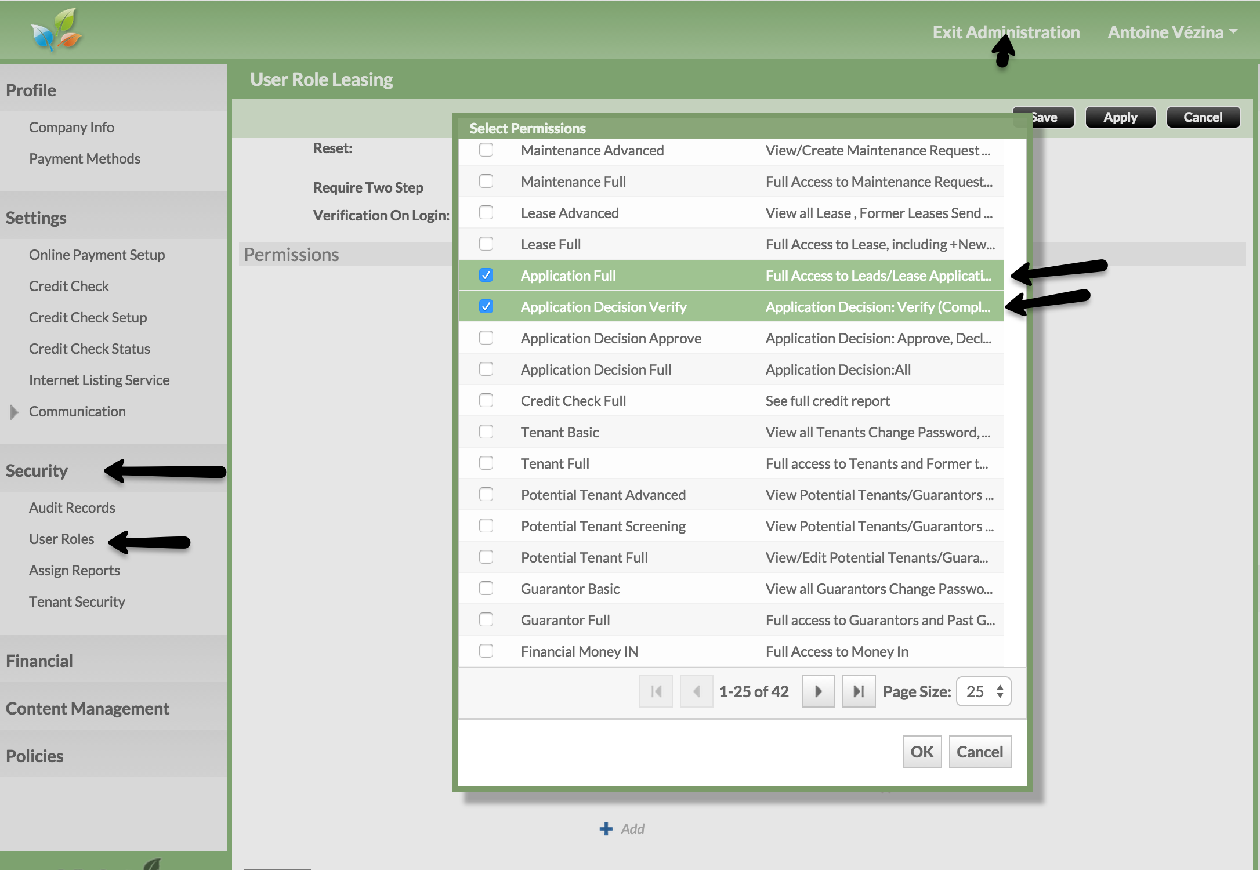Open Page Size dropdown

983,691
